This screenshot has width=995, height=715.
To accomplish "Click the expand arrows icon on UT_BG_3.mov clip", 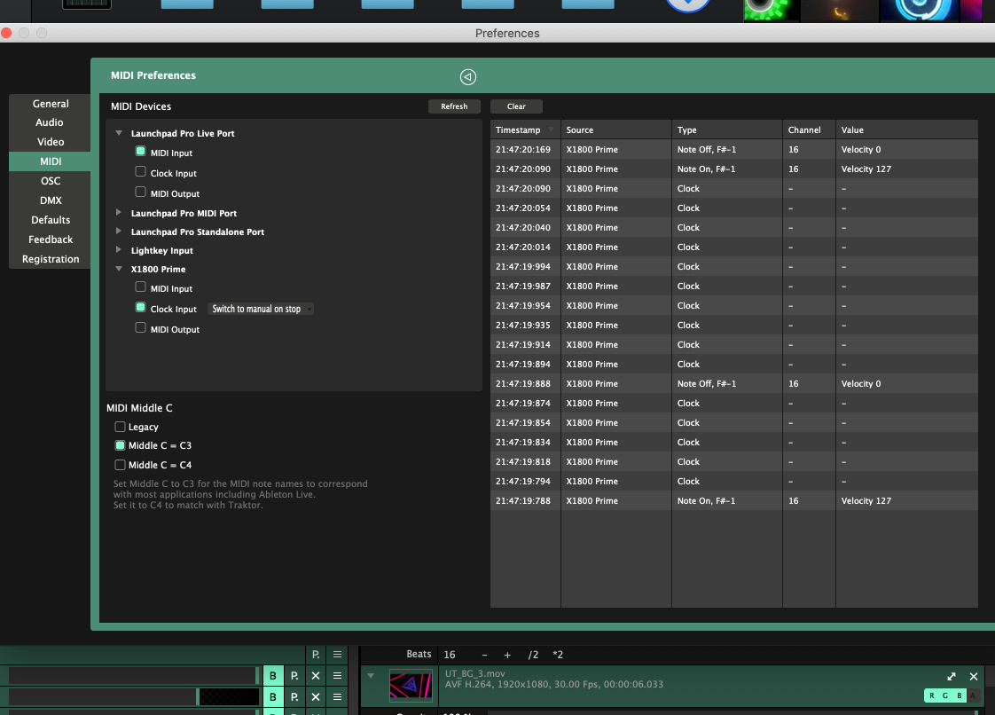I will pos(952,676).
